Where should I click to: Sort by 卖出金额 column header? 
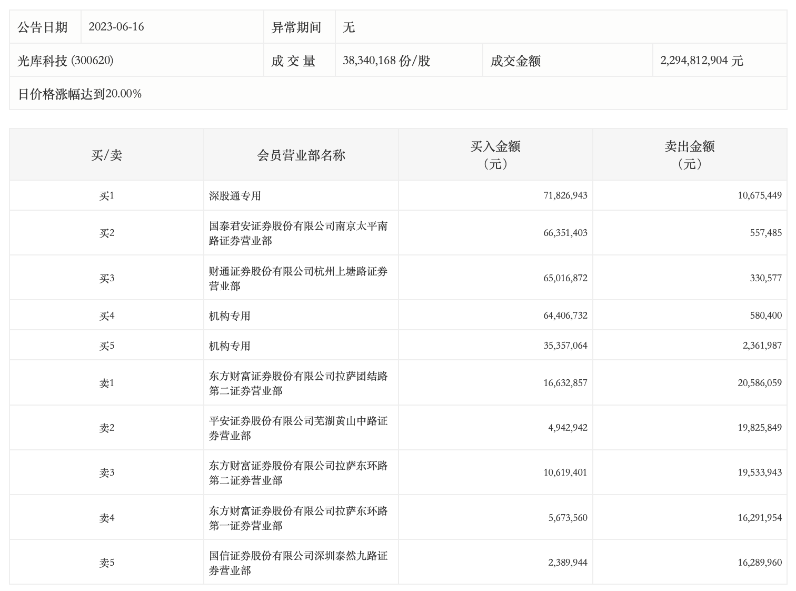689,155
